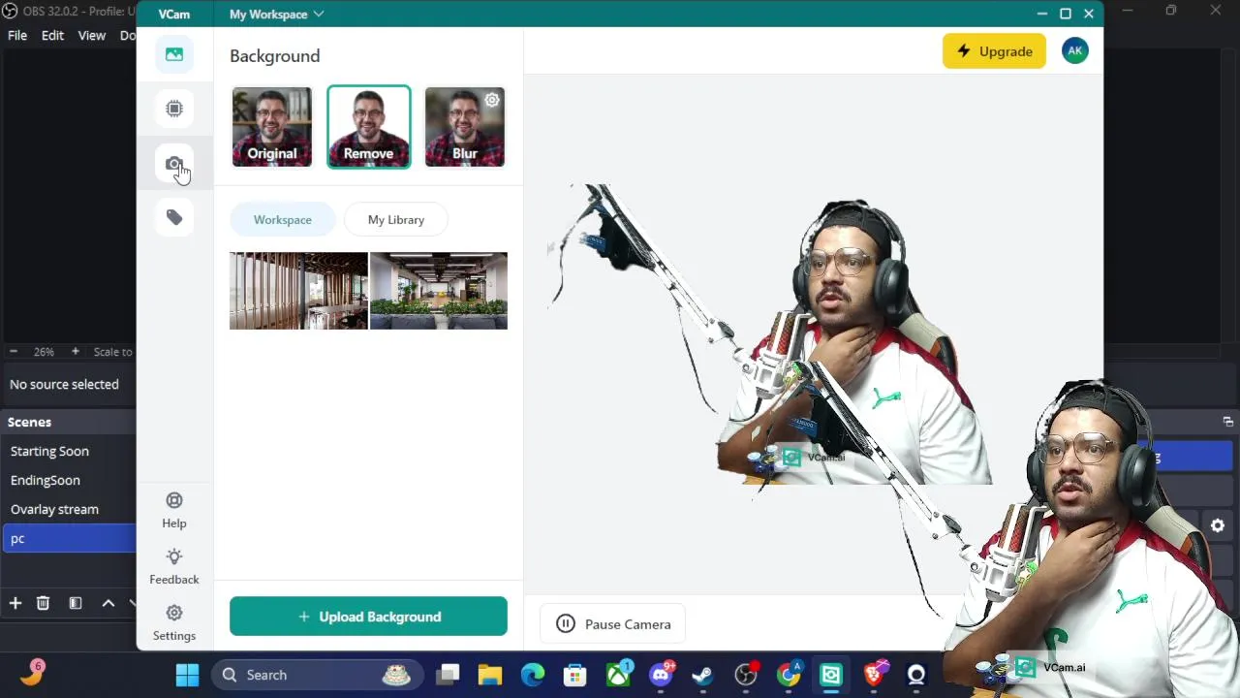The image size is (1240, 698).
Task: Open Microsoft Store from taskbar
Action: pos(575,675)
